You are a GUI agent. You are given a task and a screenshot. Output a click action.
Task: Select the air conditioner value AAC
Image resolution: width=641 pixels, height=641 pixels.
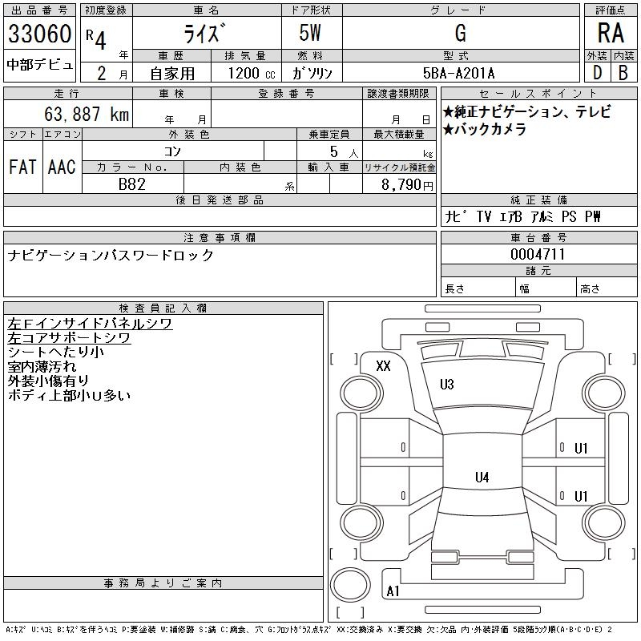(x=62, y=167)
